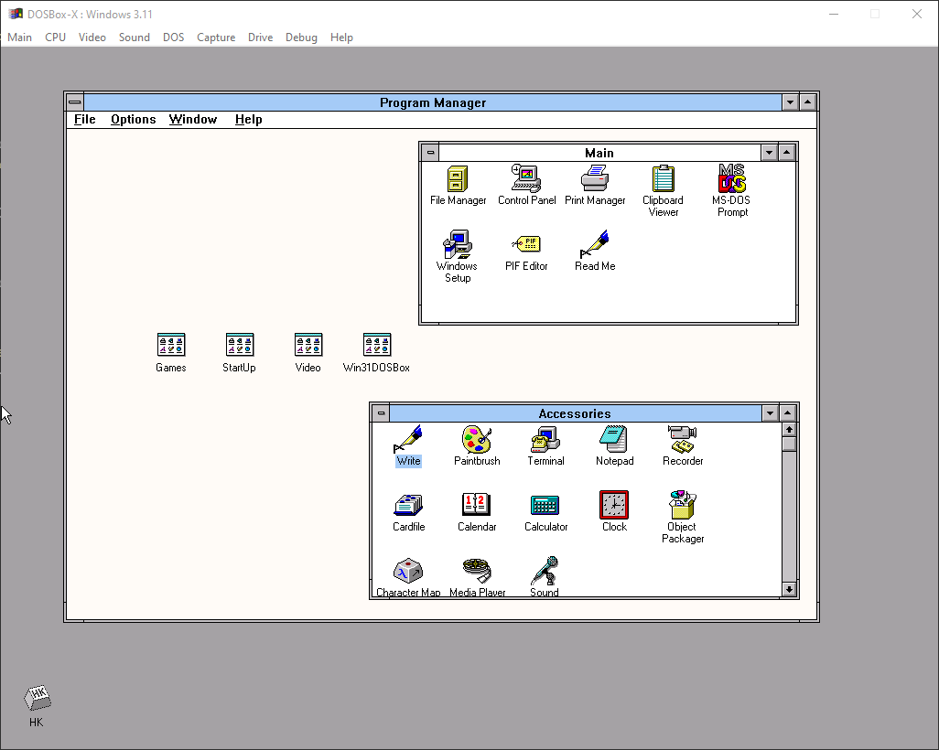The height and width of the screenshot is (750, 939).
Task: Select the Write icon in Accessories
Action: 408,439
